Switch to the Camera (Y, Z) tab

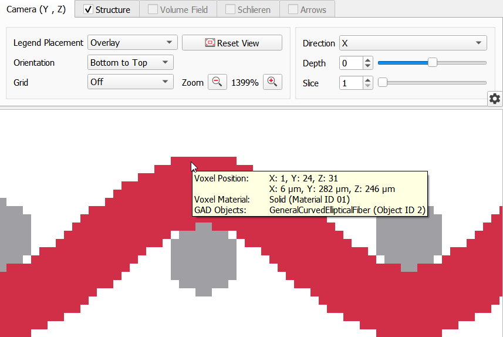(36, 9)
